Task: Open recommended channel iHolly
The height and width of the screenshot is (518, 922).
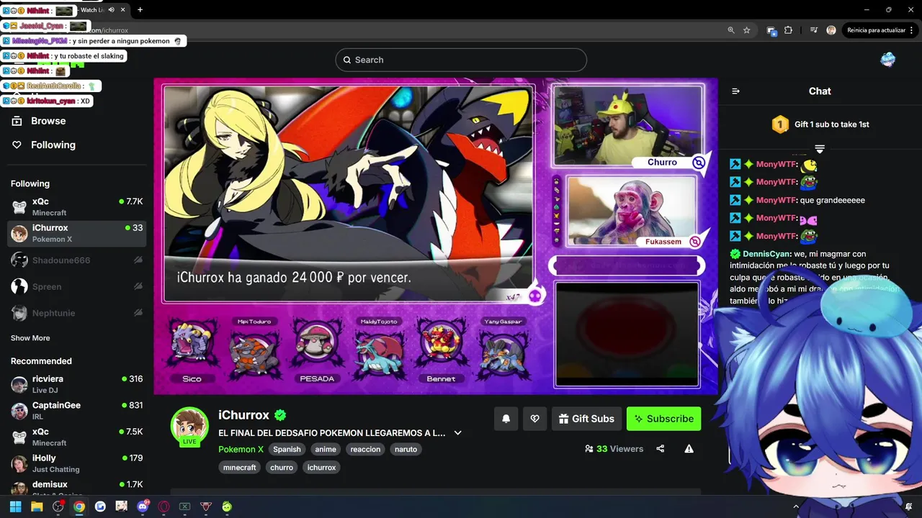Action: [76, 463]
